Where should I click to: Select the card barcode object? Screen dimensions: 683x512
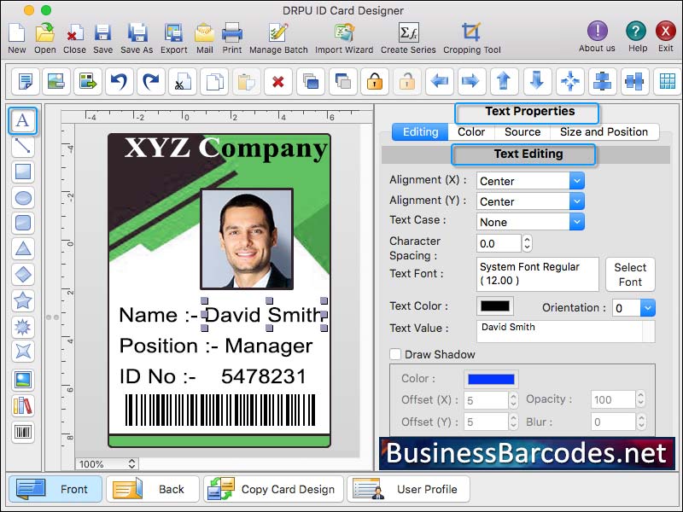[x=220, y=410]
